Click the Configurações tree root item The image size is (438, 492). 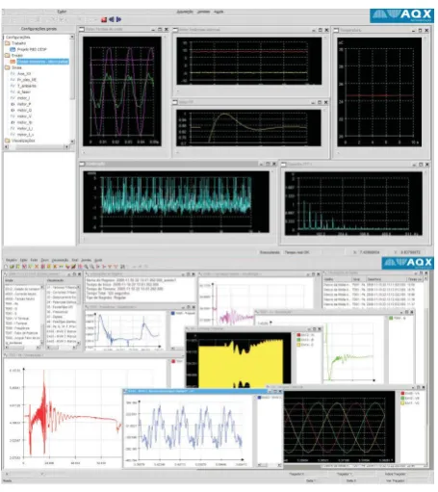(x=18, y=38)
